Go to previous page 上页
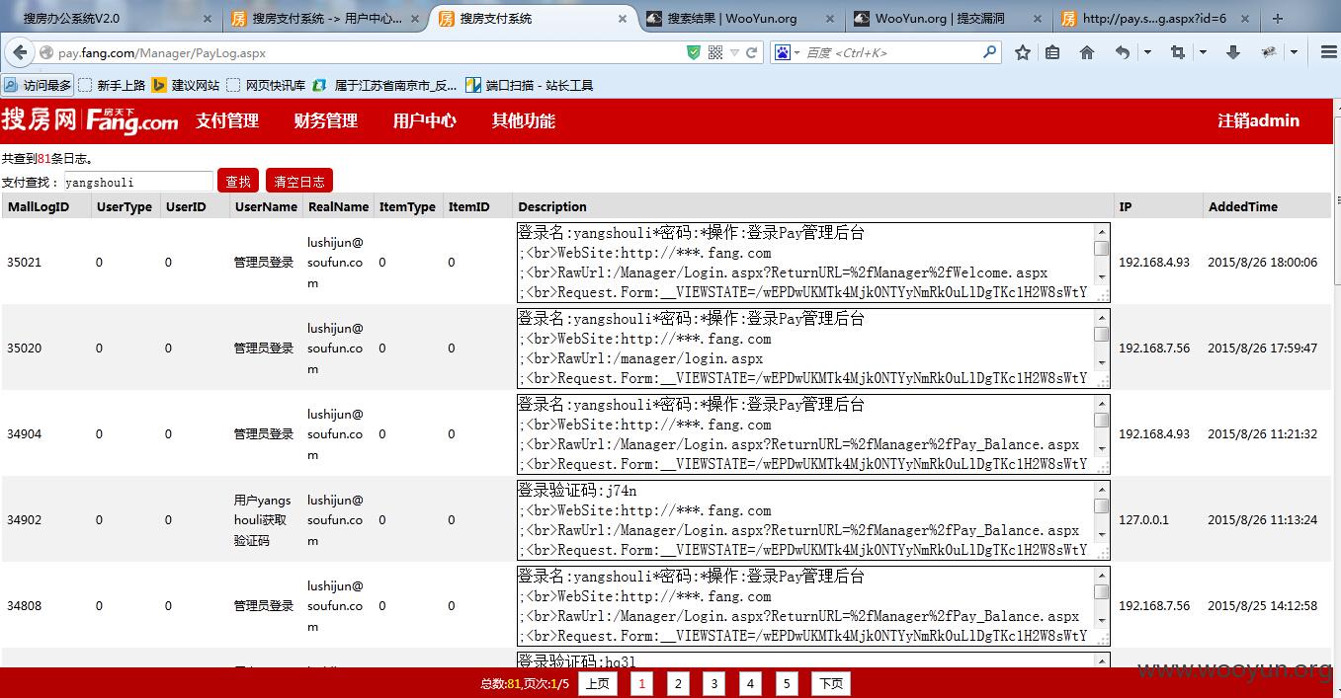This screenshot has height=698, width=1341. coord(597,683)
